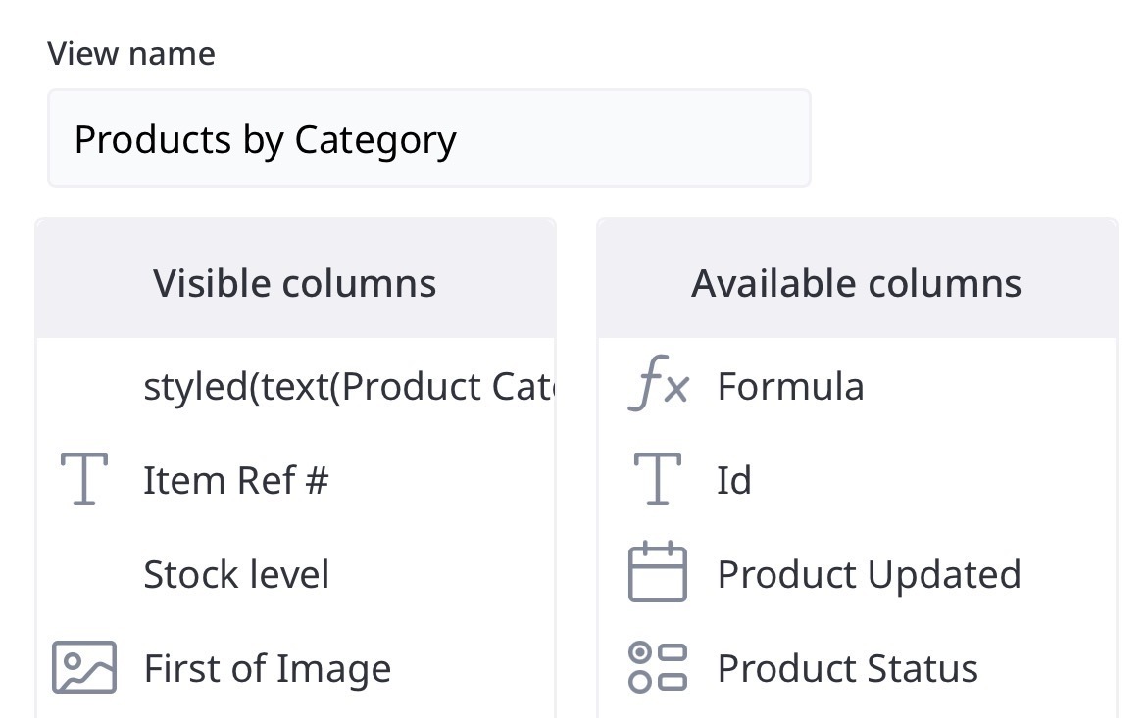Click the empty icon slot beside Stock level
The height and width of the screenshot is (718, 1147).
point(84,574)
